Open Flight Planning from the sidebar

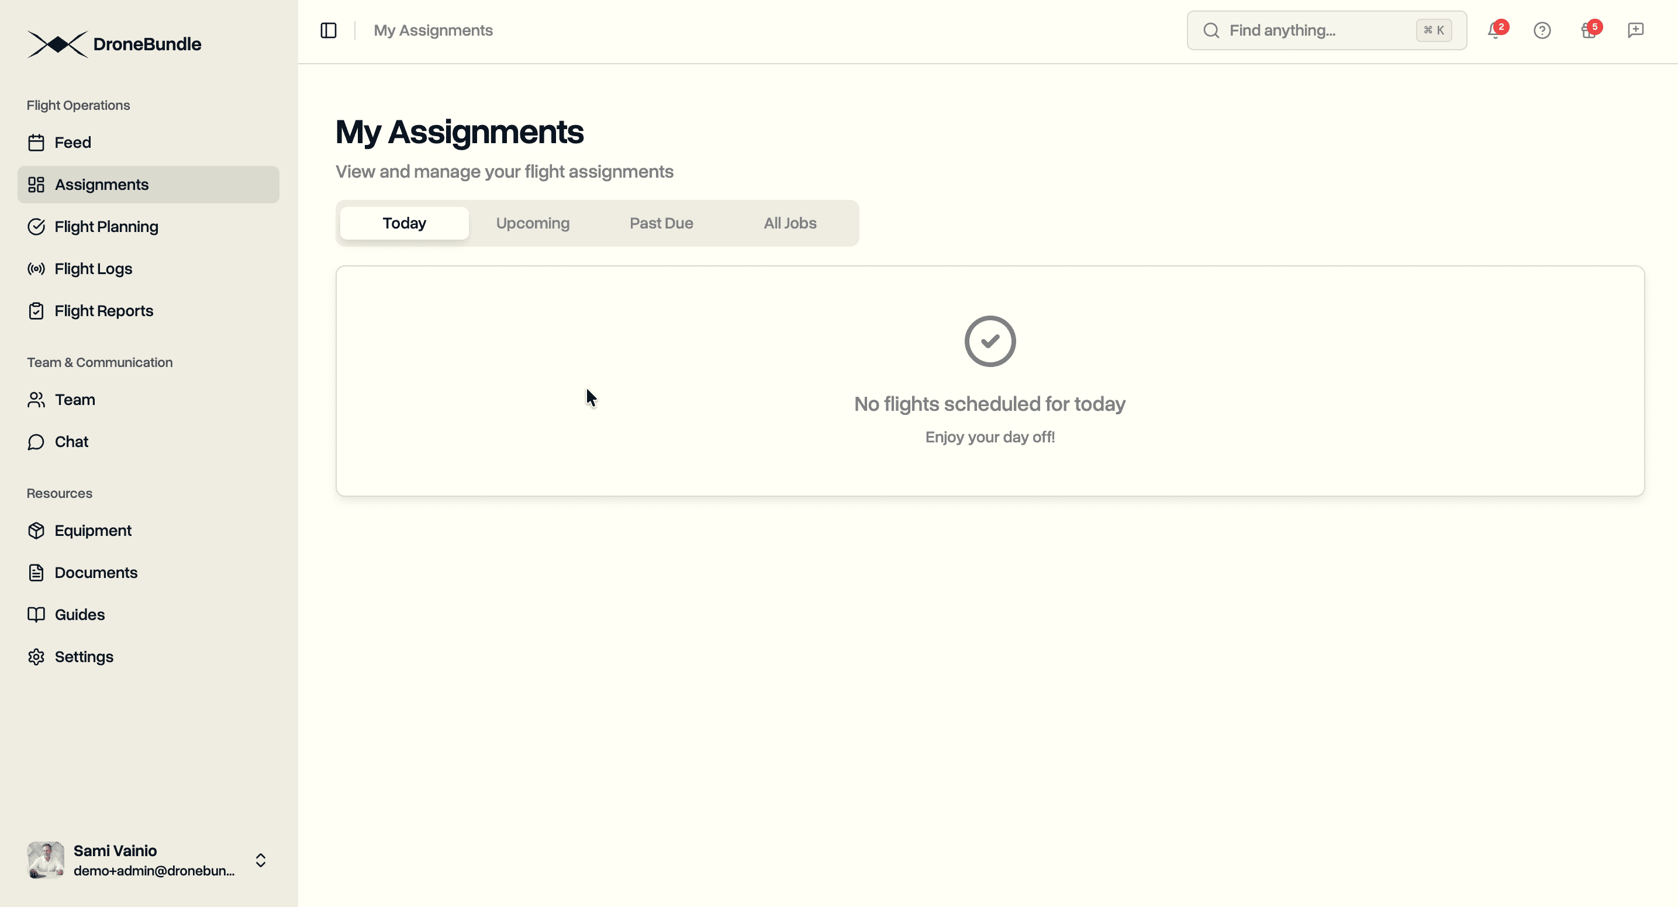106,227
